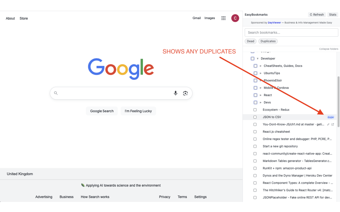This screenshot has width=340, height=212.
Task: Tick the checkbox for the Developer folder
Action: pyautogui.click(x=253, y=59)
